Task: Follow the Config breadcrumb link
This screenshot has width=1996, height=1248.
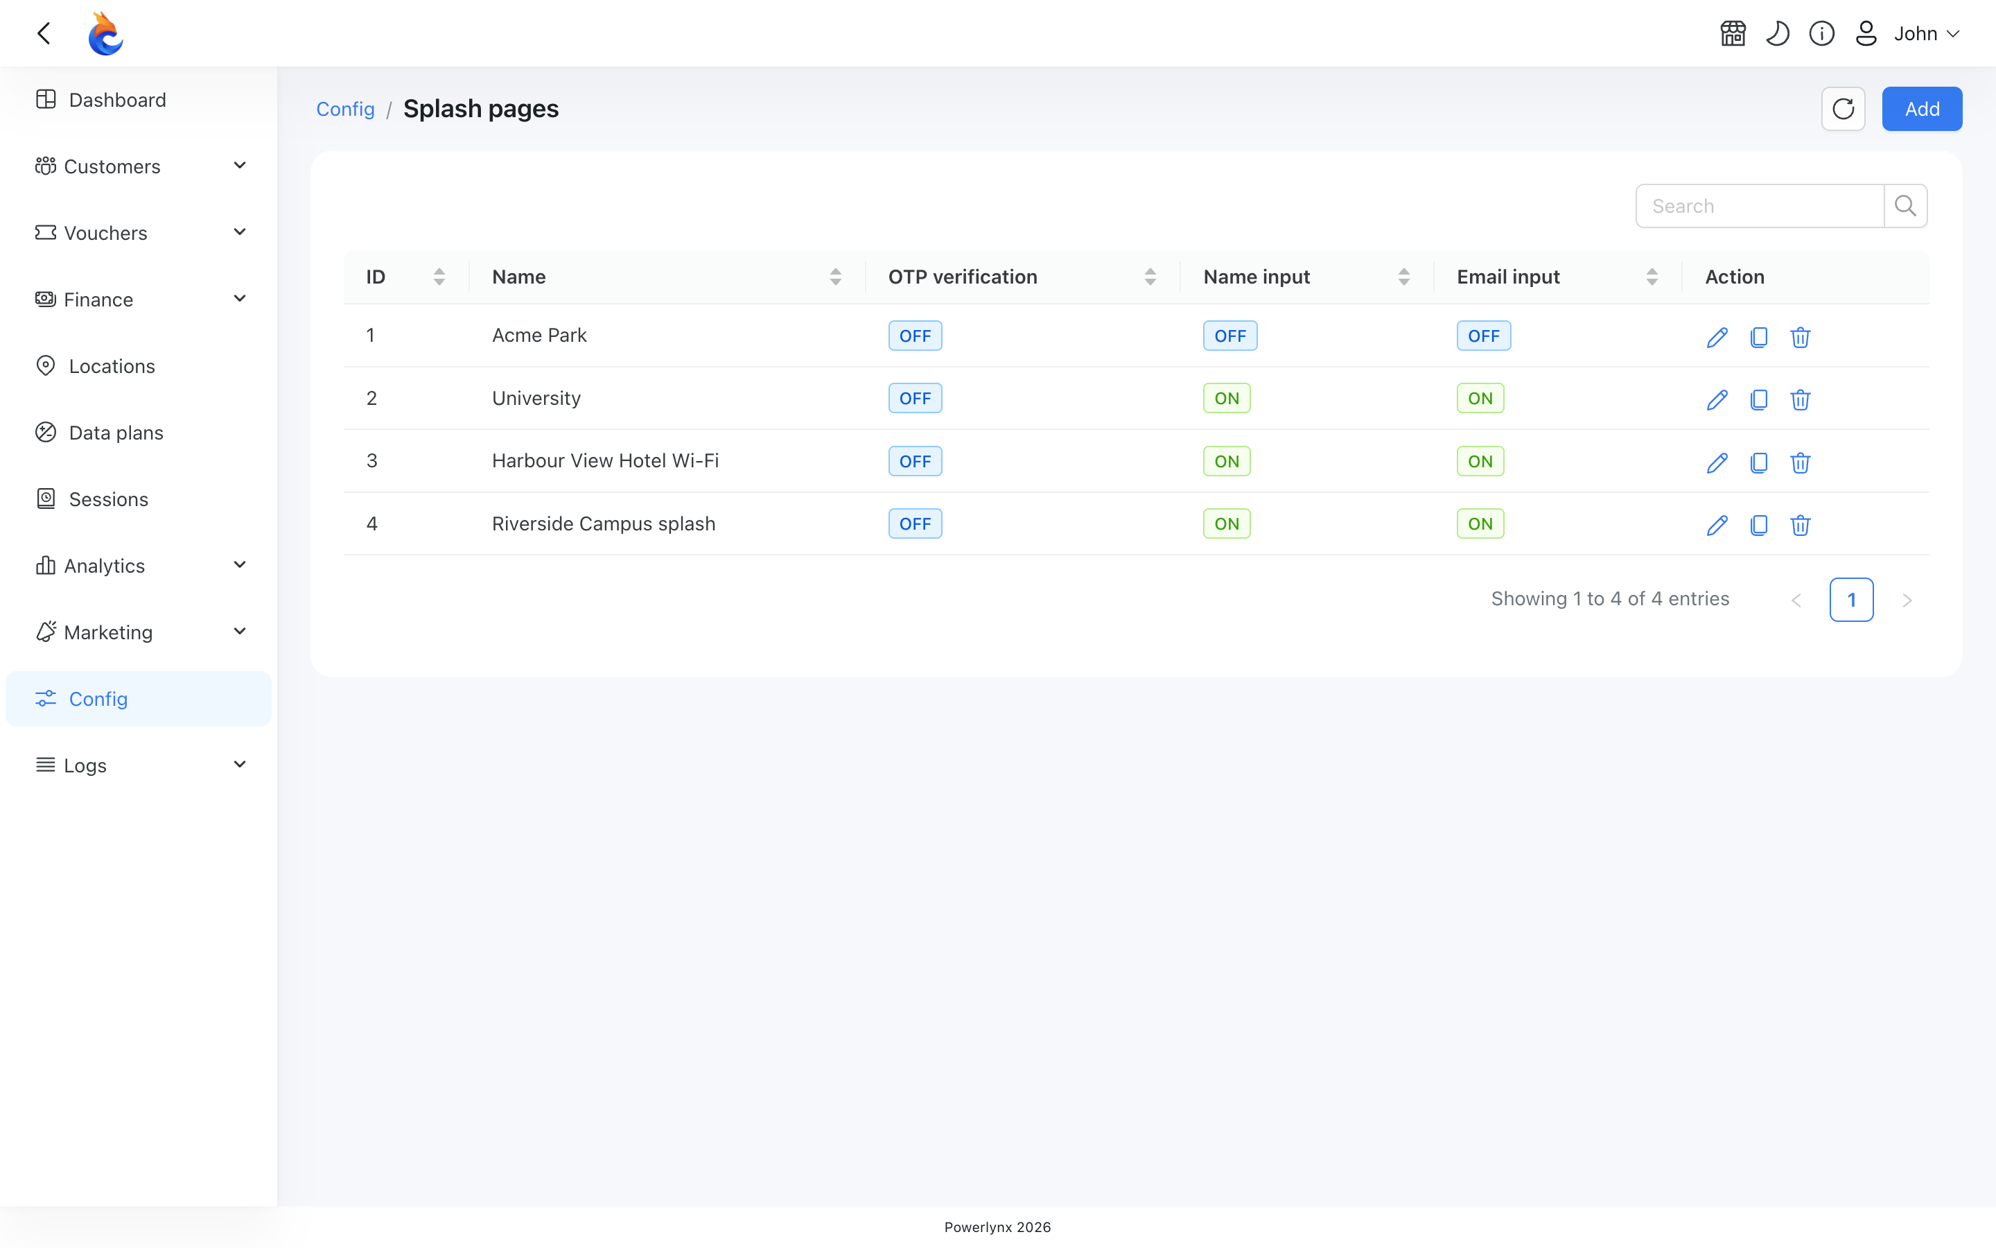Action: (344, 109)
